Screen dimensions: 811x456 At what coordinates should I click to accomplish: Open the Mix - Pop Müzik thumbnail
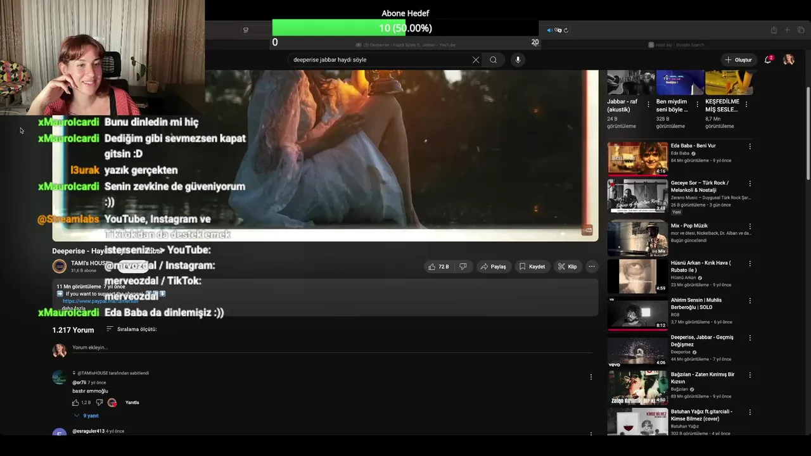(x=637, y=238)
